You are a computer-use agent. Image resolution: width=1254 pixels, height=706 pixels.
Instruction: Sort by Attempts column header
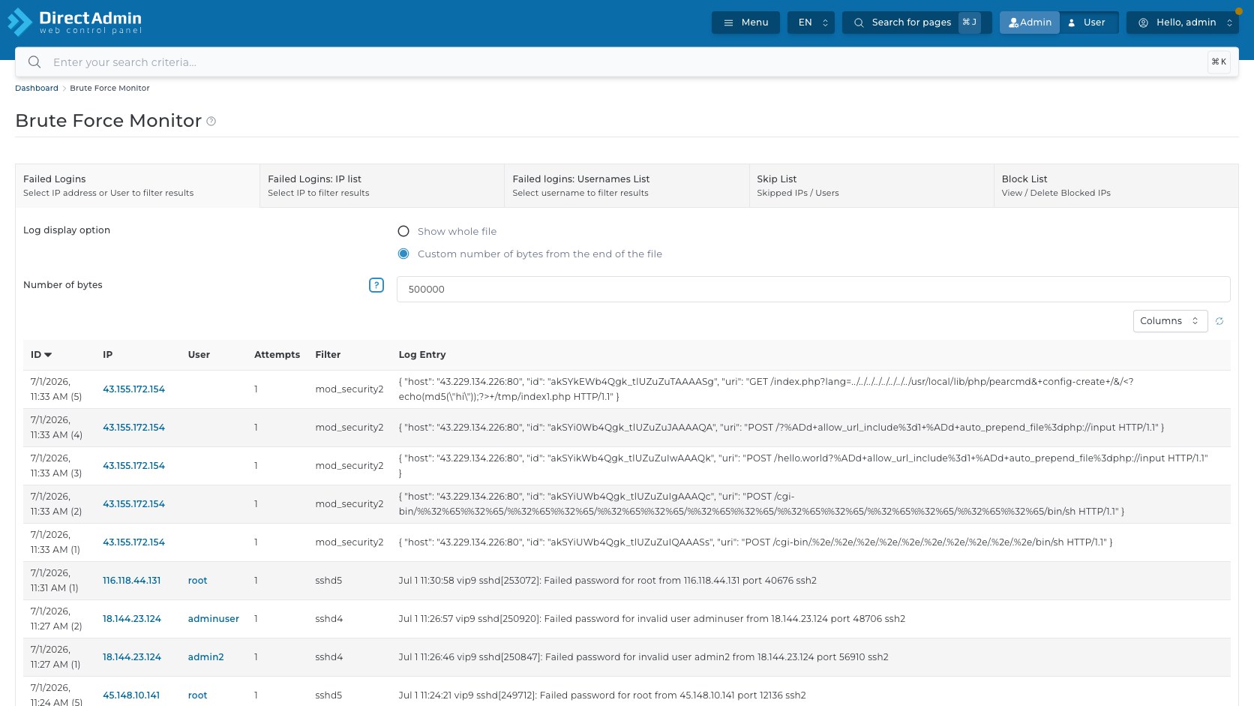click(277, 355)
